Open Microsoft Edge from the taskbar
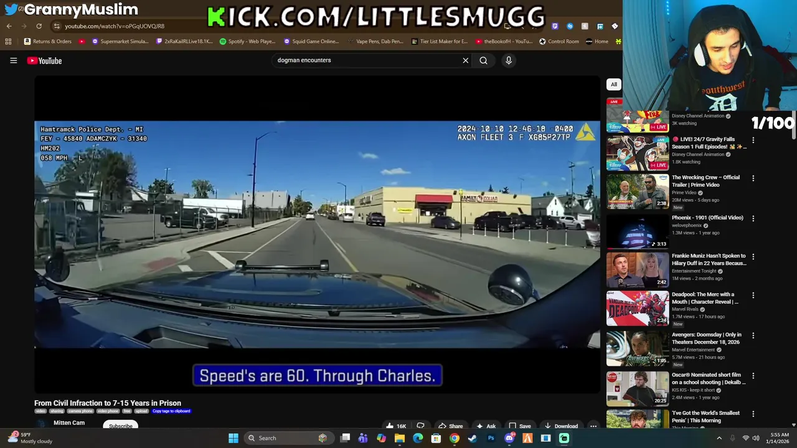 418,438
